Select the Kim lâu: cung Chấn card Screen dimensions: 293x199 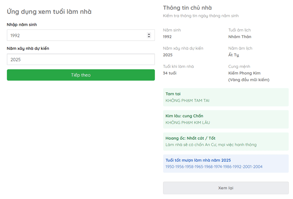(226, 119)
